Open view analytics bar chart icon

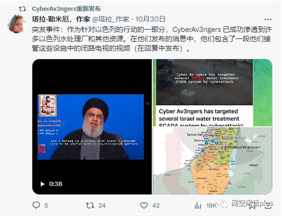click(x=198, y=205)
